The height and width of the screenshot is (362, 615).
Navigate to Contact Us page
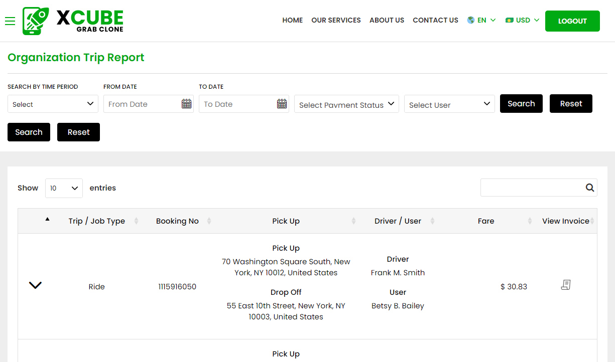435,21
